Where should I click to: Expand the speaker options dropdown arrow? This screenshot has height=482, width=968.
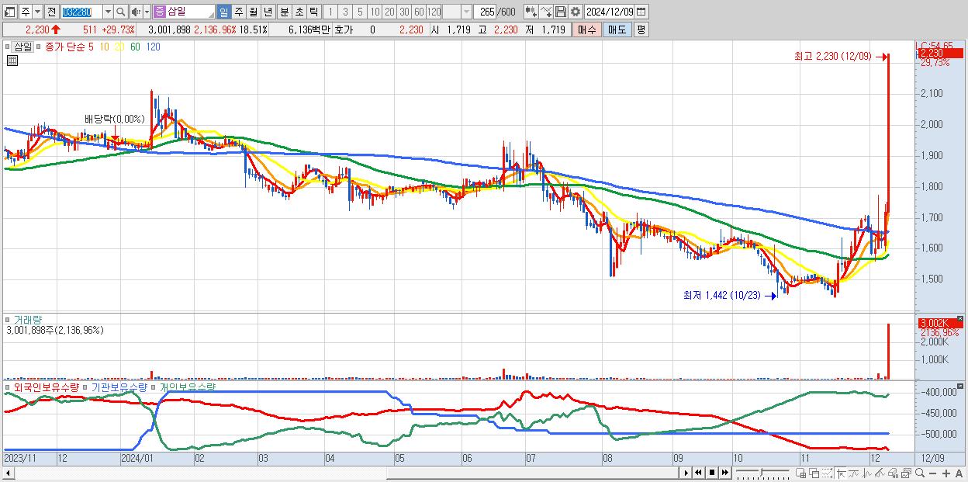pyautogui.click(x=147, y=12)
